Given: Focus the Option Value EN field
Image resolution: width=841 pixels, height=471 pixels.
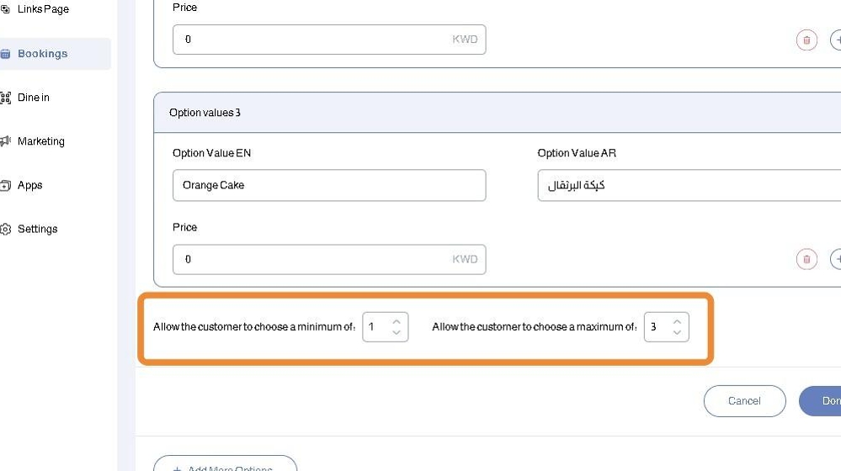Looking at the screenshot, I should coord(329,185).
